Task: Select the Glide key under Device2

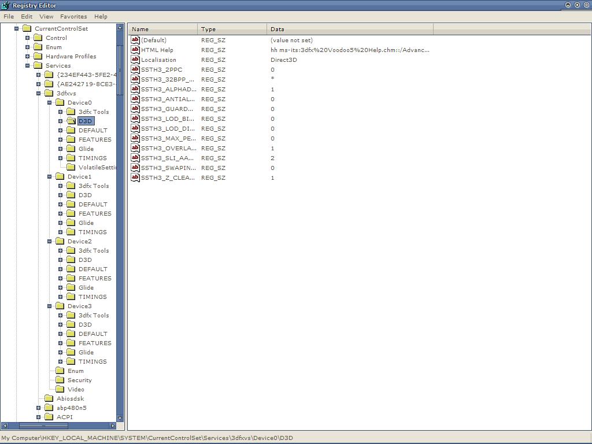Action: pyautogui.click(x=86, y=288)
